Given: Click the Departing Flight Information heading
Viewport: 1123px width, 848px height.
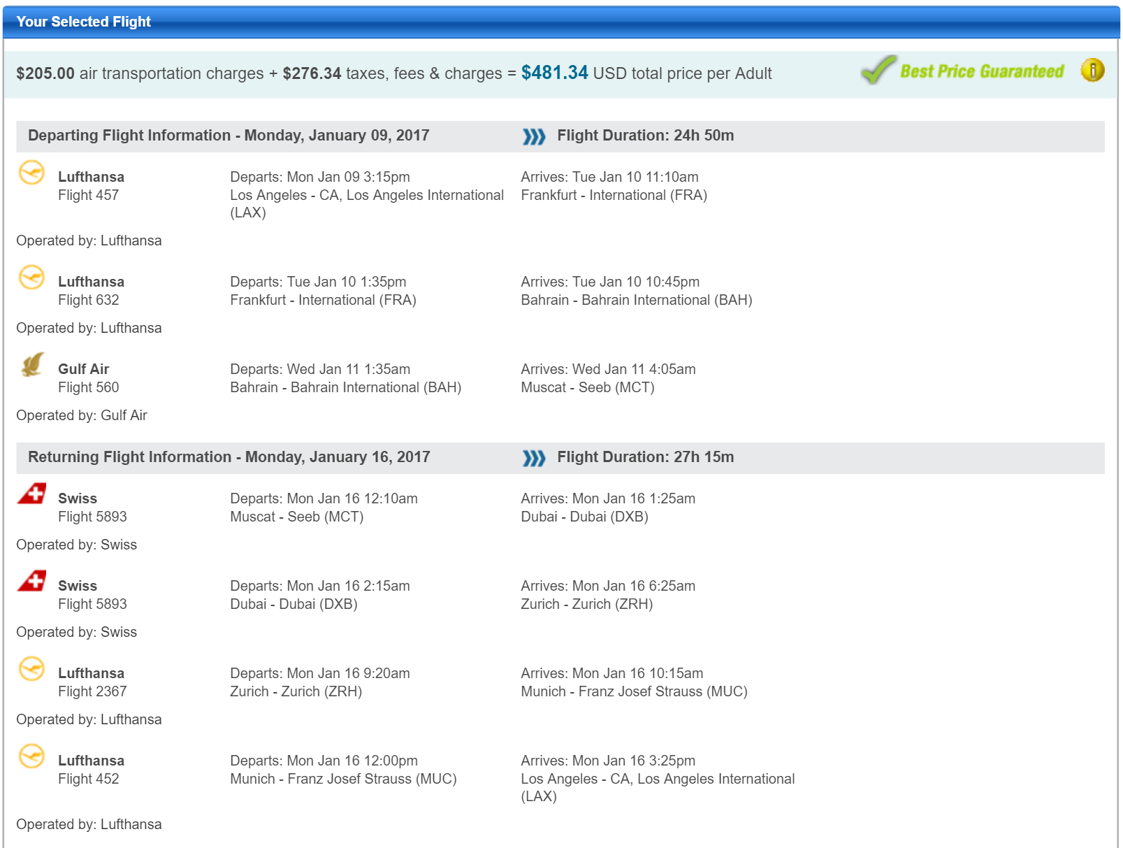Looking at the screenshot, I should point(229,136).
